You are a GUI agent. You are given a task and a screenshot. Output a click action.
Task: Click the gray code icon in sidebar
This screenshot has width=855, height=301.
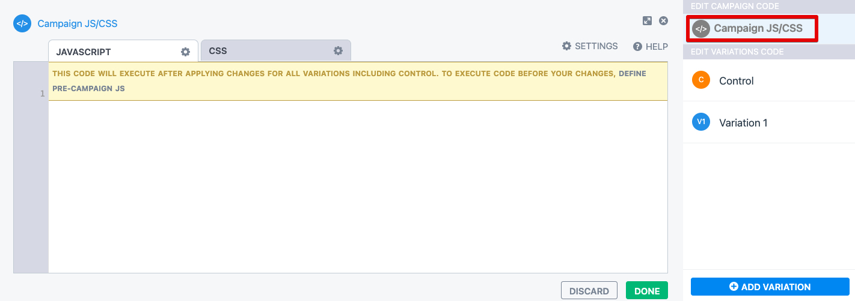(701, 28)
